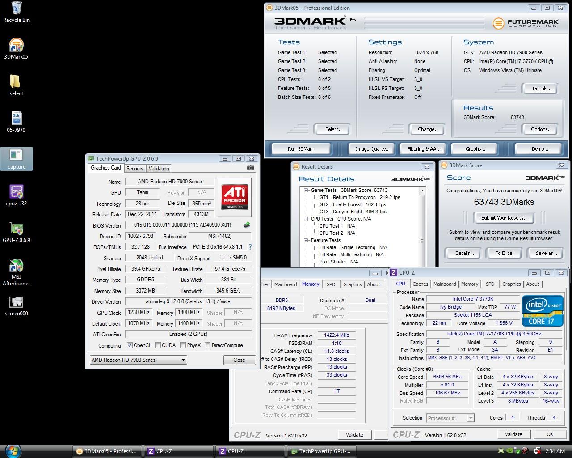Open the SPD tab in front CPU-Z window
The width and height of the screenshot is (572, 458).
click(490, 284)
